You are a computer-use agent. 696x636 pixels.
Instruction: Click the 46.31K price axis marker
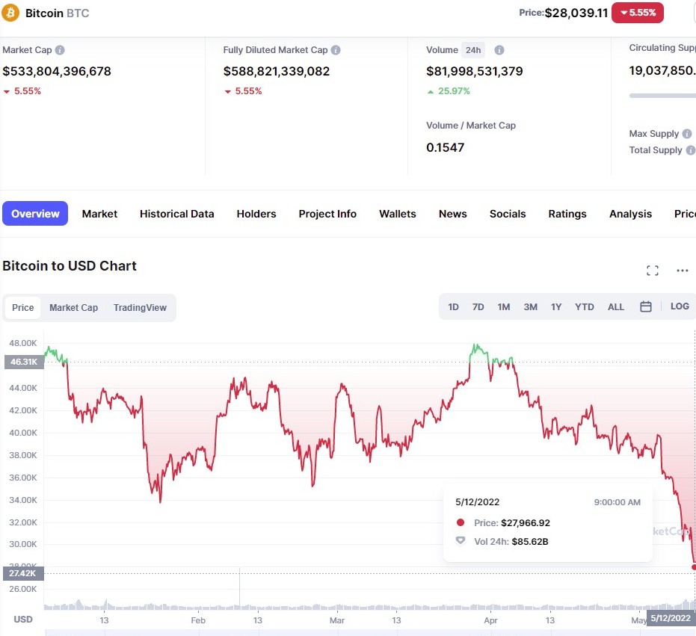pyautogui.click(x=24, y=362)
